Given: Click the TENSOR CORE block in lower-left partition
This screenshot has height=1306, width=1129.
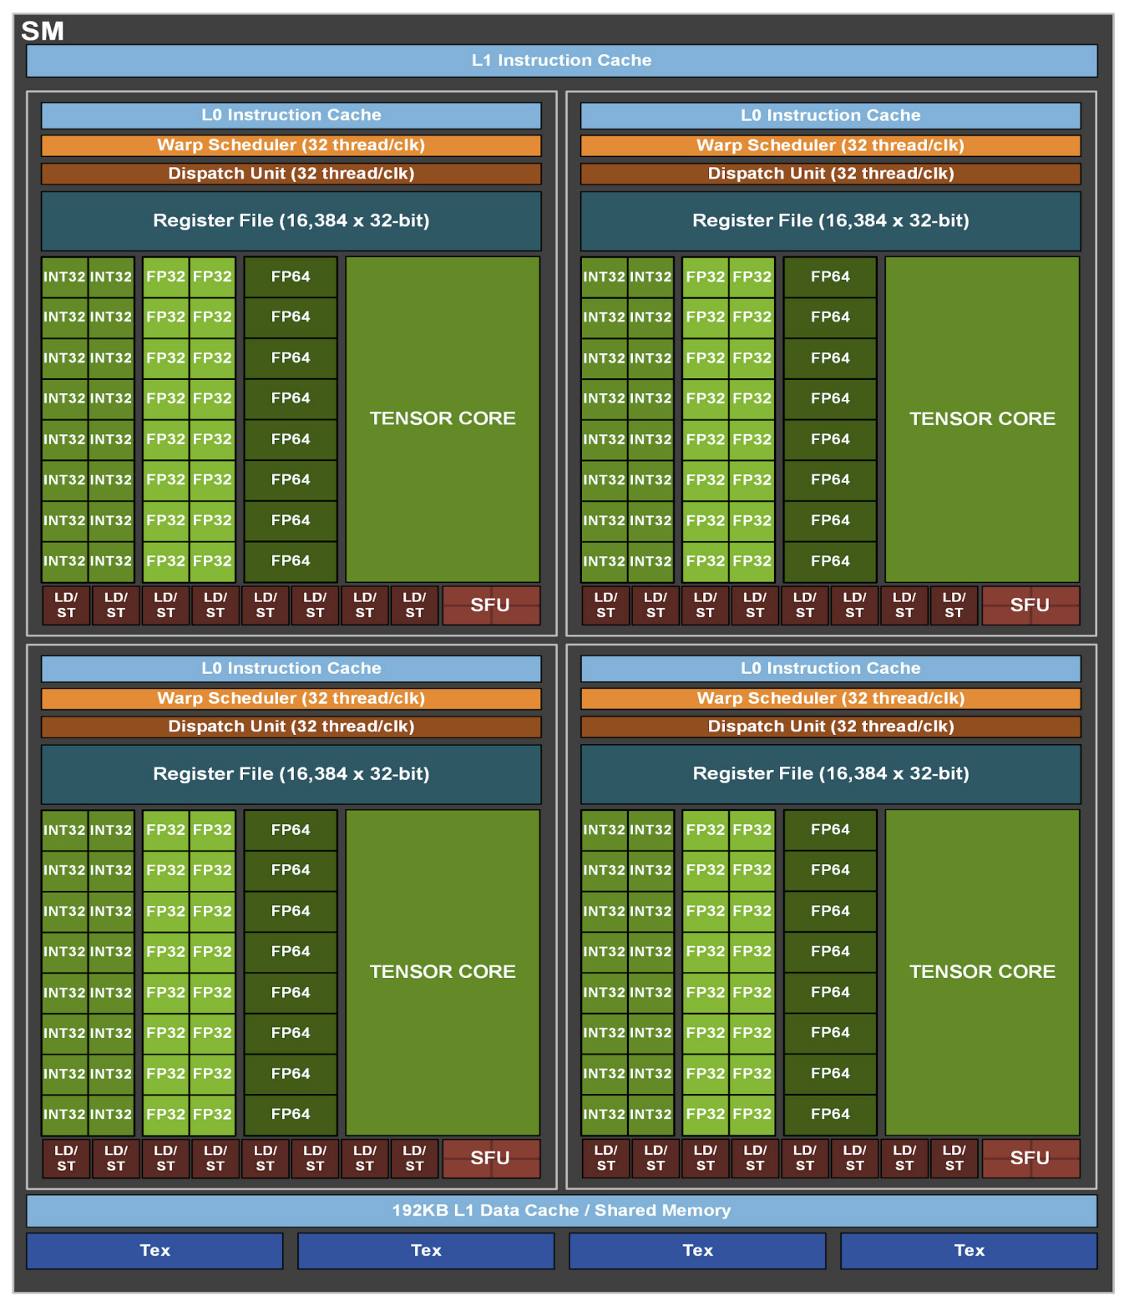Looking at the screenshot, I should pyautogui.click(x=443, y=972).
